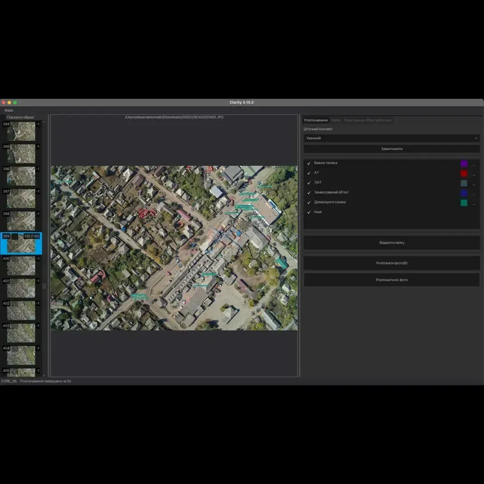Select photo thumbnail 403
The width and height of the screenshot is (484, 484).
21,333
